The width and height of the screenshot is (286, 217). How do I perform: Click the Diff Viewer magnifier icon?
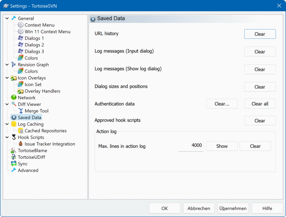coord(14,104)
